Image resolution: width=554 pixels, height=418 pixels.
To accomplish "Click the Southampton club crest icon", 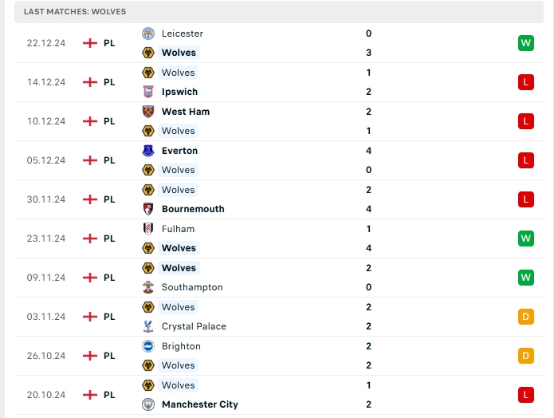I will coord(147,287).
